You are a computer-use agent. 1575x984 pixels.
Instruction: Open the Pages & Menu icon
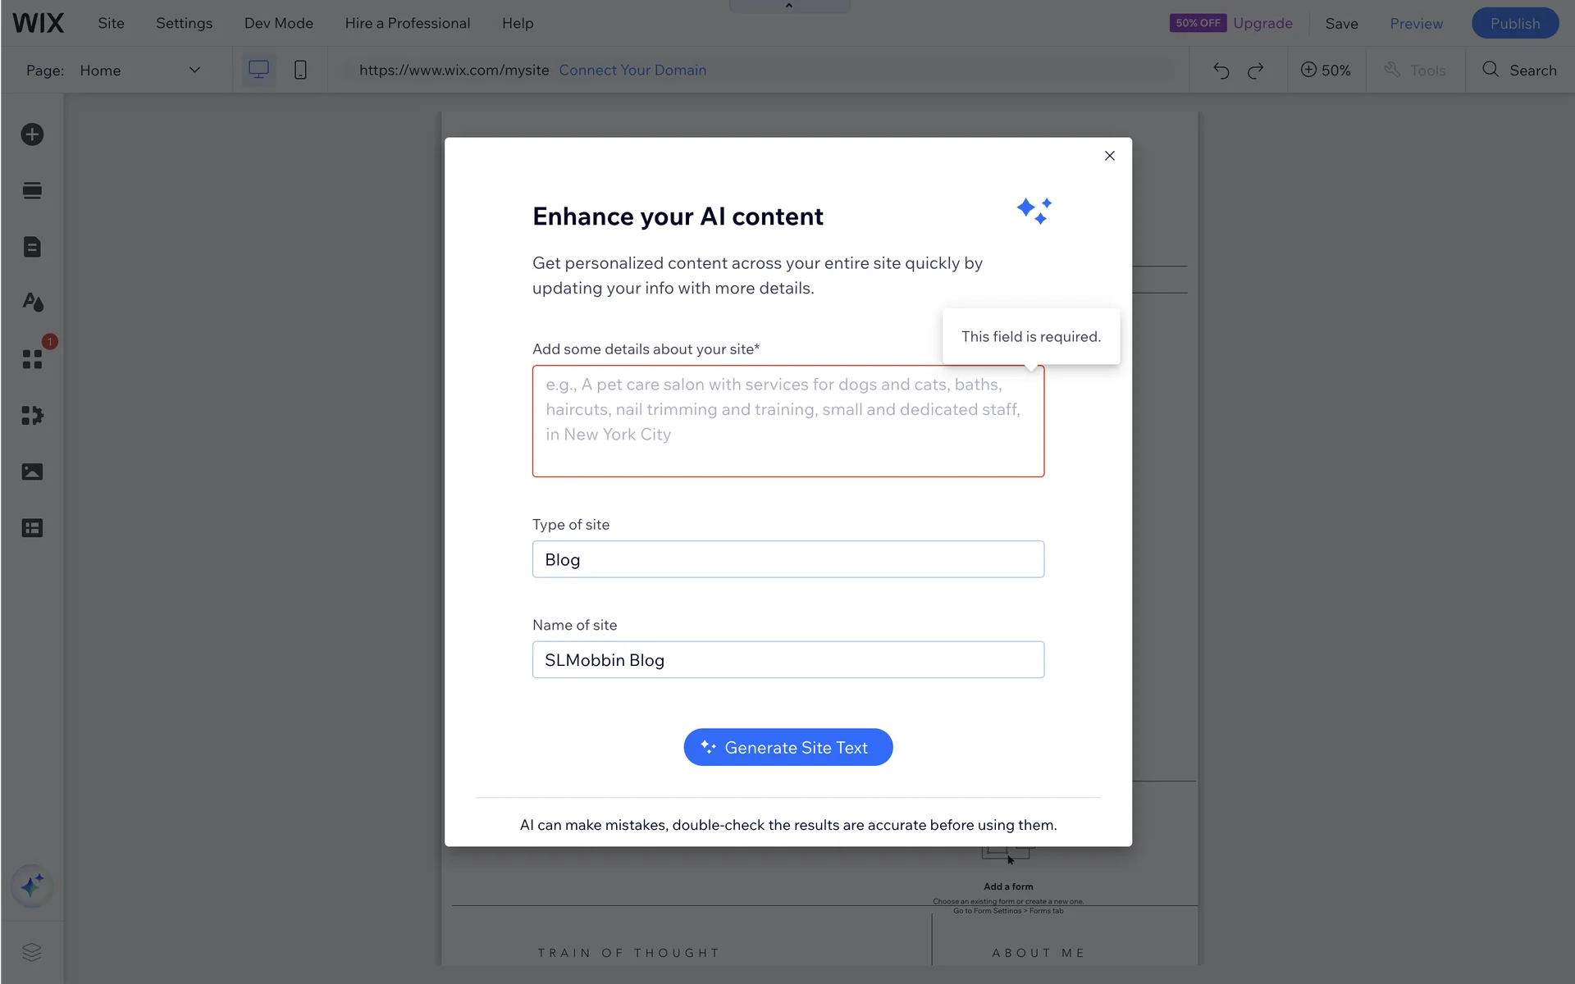pos(32,247)
